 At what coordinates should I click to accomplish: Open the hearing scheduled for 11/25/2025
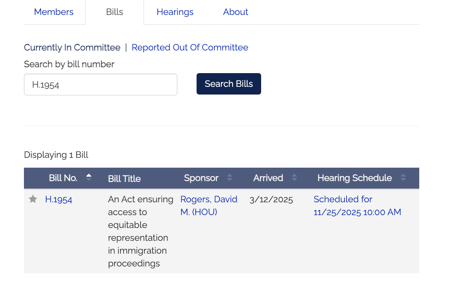357,205
